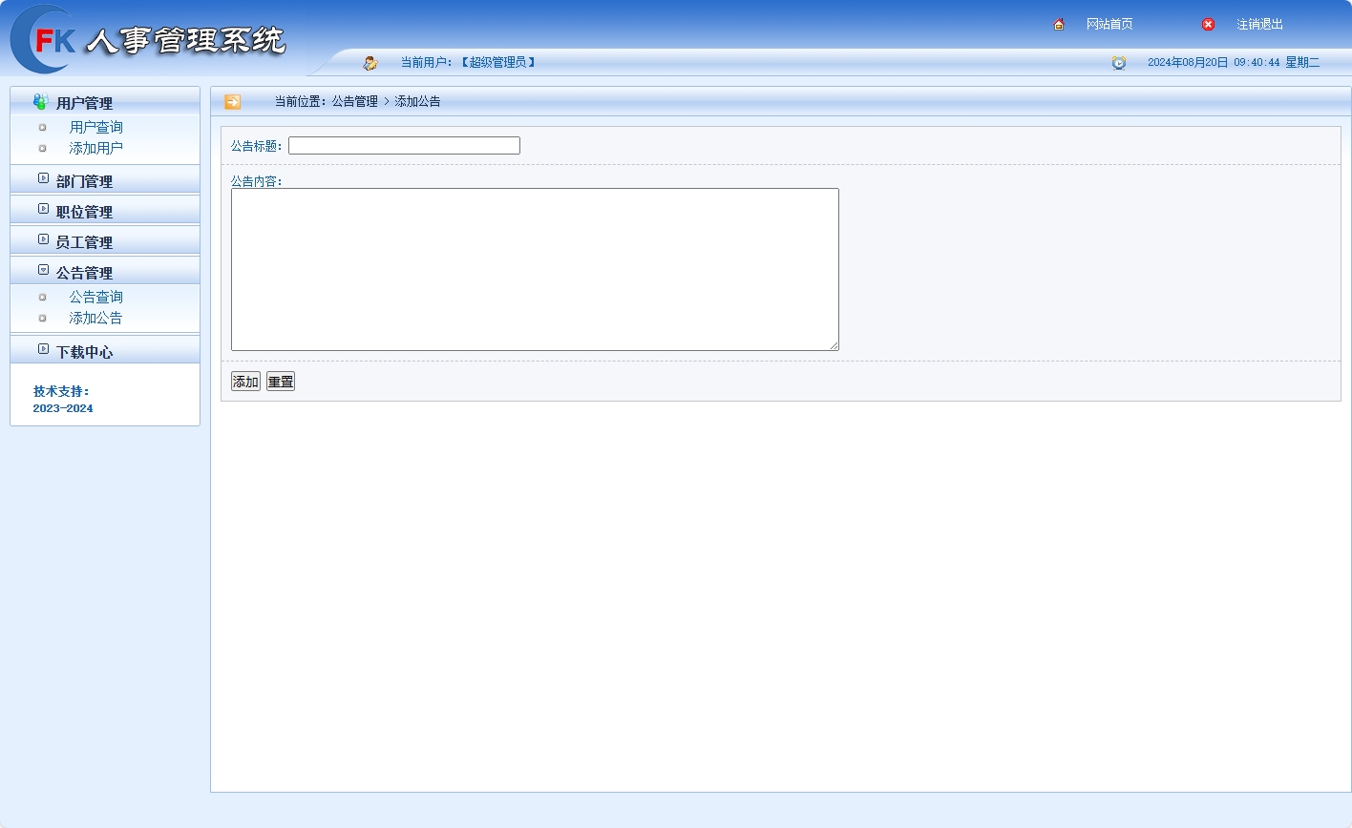Click the 2023-2024 copyright text
The width and height of the screenshot is (1352, 828).
[63, 408]
